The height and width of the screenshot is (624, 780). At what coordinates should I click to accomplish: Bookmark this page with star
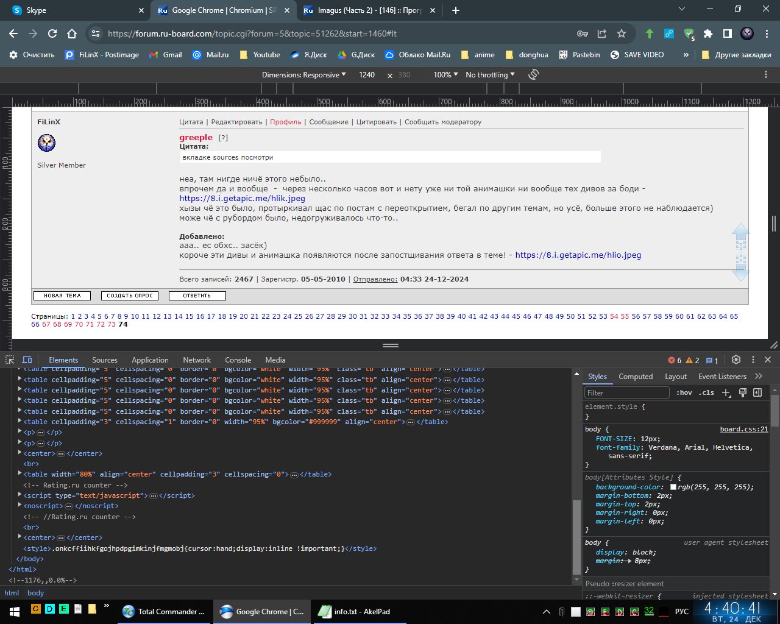click(622, 34)
